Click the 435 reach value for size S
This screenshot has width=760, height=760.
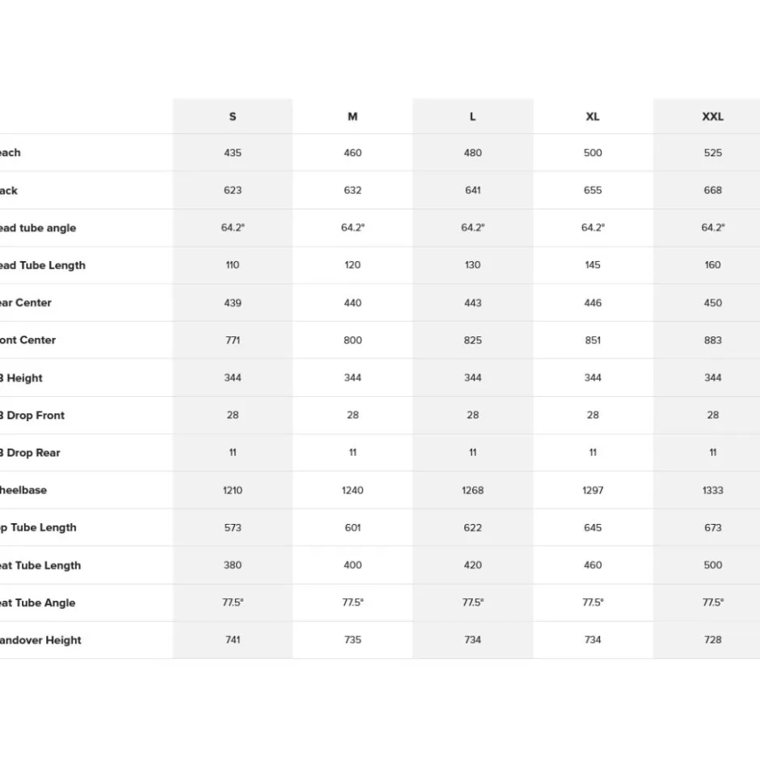(x=233, y=153)
